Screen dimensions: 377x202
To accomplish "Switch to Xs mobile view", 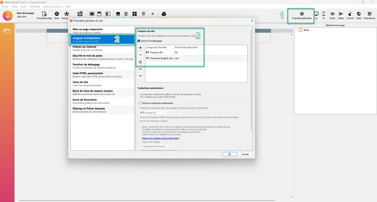I will (323, 14).
